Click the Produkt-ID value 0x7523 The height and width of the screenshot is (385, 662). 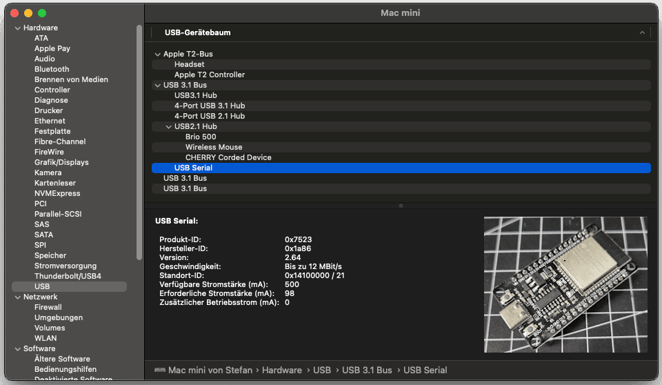(299, 239)
